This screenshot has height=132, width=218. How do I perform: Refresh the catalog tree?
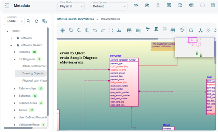pos(36,21)
